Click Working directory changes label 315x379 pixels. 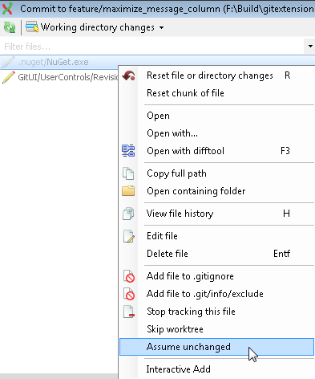(x=98, y=27)
